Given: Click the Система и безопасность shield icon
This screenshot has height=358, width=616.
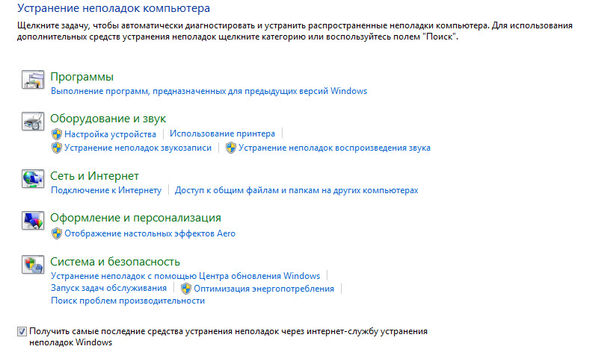Looking at the screenshot, I should click(33, 264).
